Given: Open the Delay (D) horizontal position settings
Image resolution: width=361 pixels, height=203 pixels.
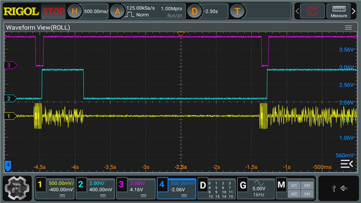Looking at the screenshot, I should 195,11.
